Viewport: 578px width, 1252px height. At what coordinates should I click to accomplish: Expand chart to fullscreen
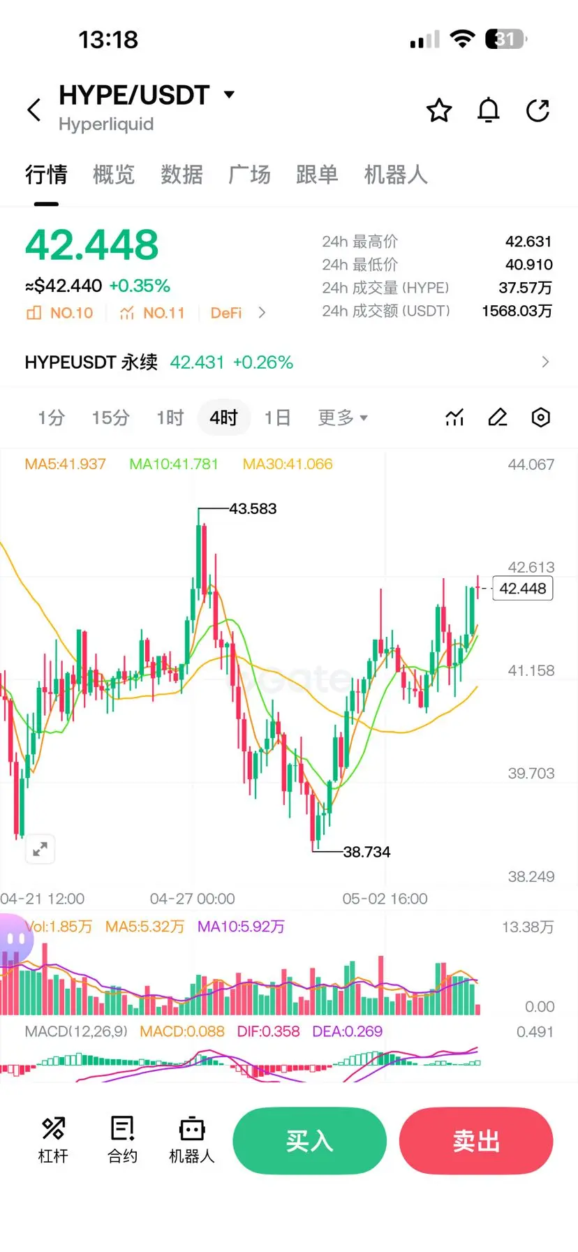click(x=40, y=849)
